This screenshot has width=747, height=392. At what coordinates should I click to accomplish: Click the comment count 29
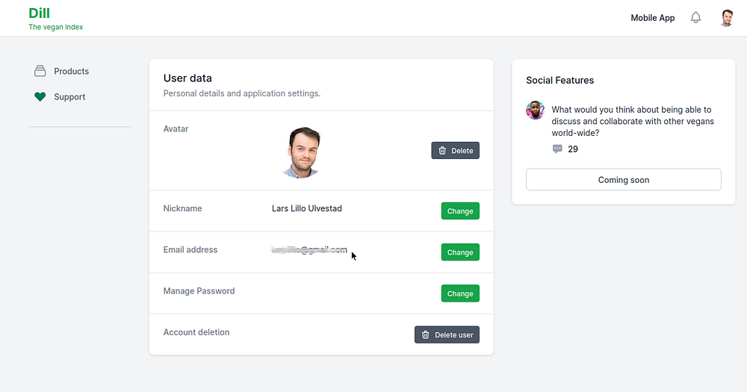point(573,149)
